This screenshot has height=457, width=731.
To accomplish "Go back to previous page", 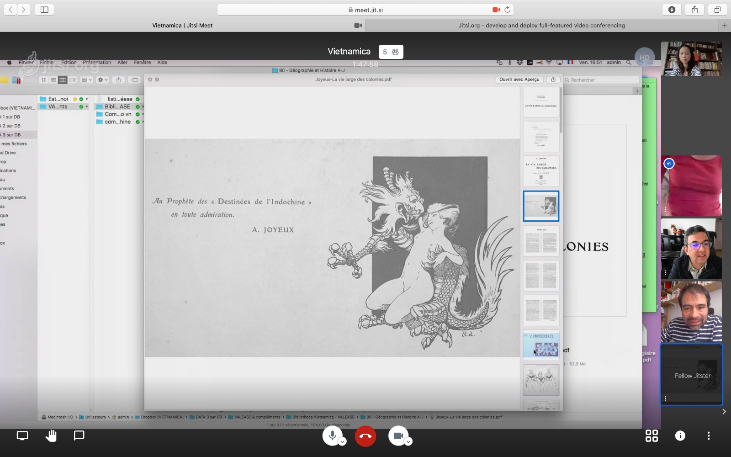I will [x=11, y=10].
